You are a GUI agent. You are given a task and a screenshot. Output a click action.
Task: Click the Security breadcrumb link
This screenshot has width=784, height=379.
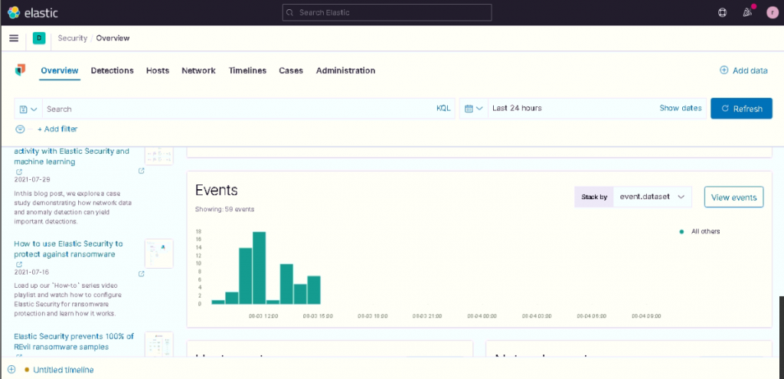click(73, 38)
